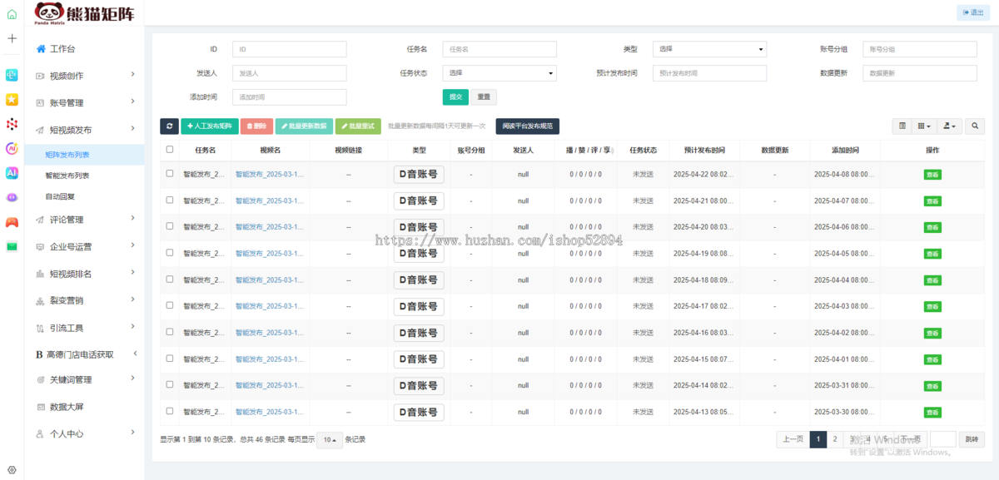
Task: Open the page size 10 dropdown
Action: pyautogui.click(x=330, y=439)
